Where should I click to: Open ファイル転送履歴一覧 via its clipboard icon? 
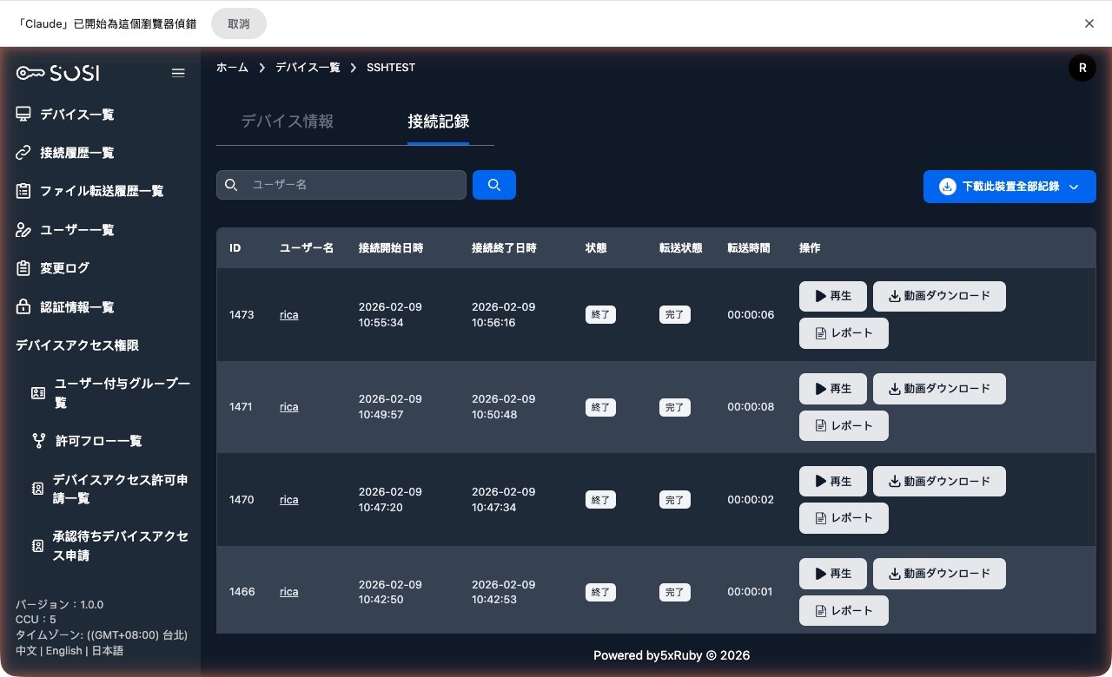(x=23, y=190)
